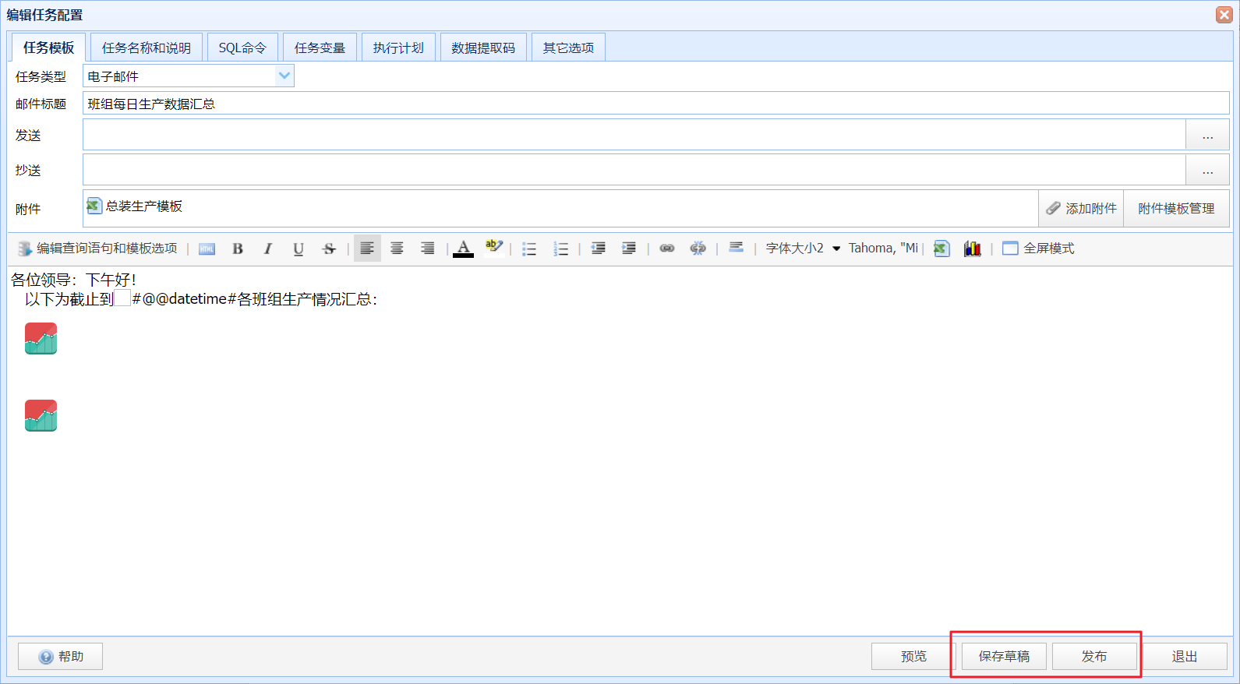Click into the 邮件标题 input field
This screenshot has height=684, width=1240.
tap(655, 104)
